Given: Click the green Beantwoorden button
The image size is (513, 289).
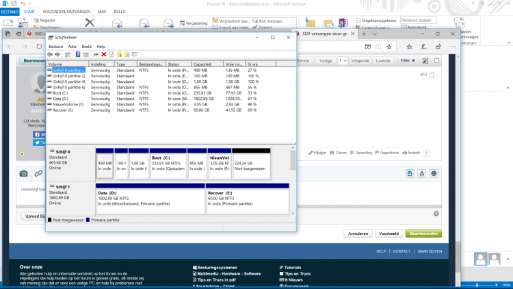Looking at the screenshot, I should [x=423, y=234].
